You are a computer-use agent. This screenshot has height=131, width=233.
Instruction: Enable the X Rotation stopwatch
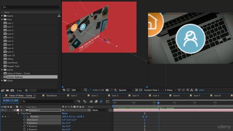pos(24,123)
